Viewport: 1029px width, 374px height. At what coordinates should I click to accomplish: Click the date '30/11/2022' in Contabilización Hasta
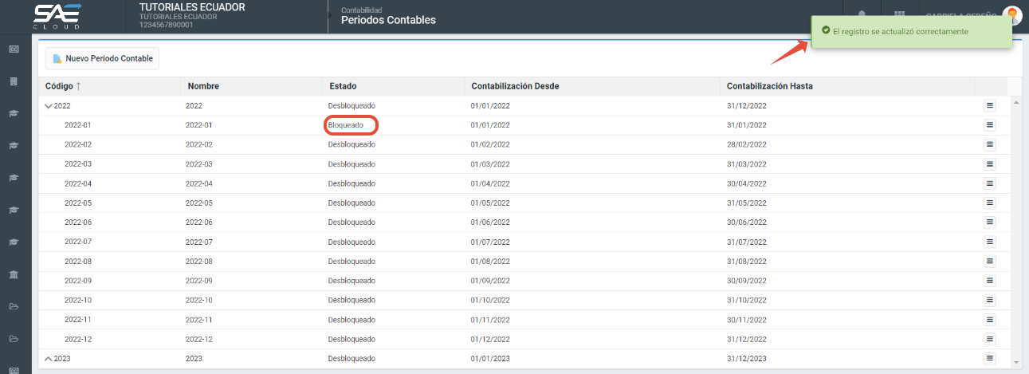click(x=747, y=320)
